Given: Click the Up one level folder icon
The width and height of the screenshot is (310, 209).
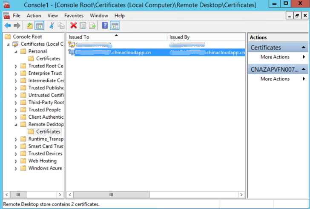Looking at the screenshot, I should pos(29,26).
